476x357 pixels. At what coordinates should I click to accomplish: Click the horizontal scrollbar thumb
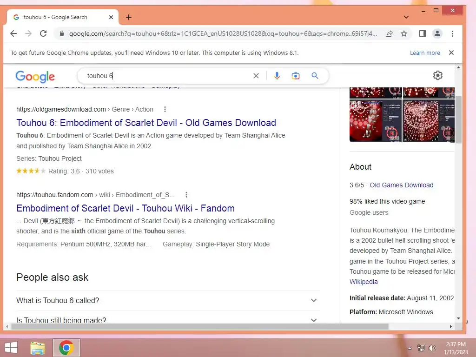coord(200,327)
